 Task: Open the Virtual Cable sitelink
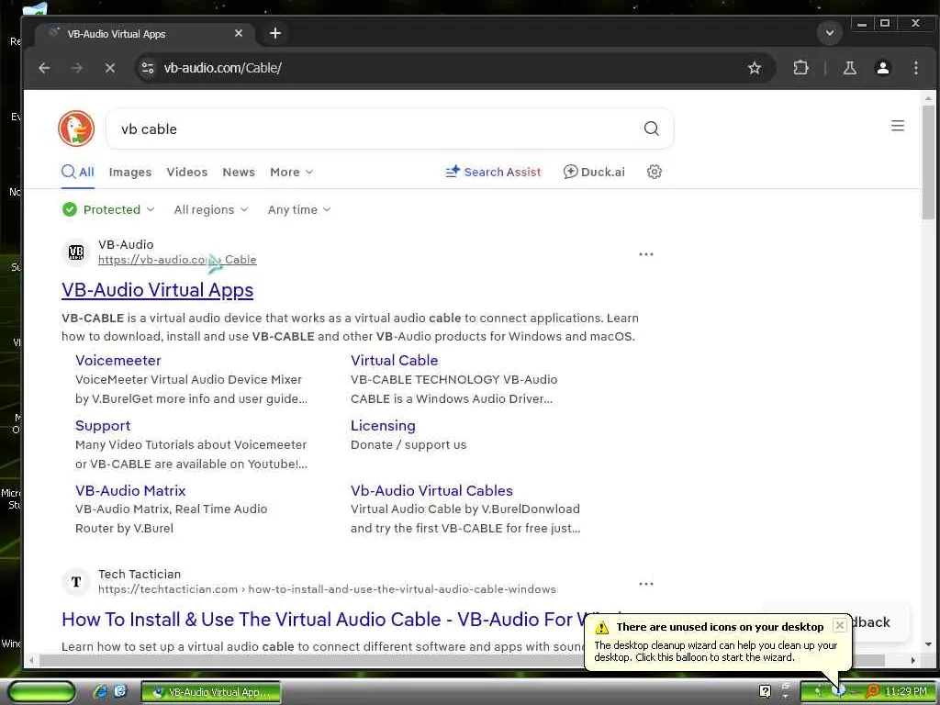[395, 360]
